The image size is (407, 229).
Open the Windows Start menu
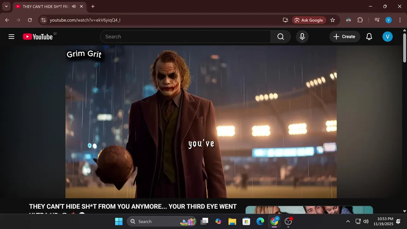[x=119, y=221]
